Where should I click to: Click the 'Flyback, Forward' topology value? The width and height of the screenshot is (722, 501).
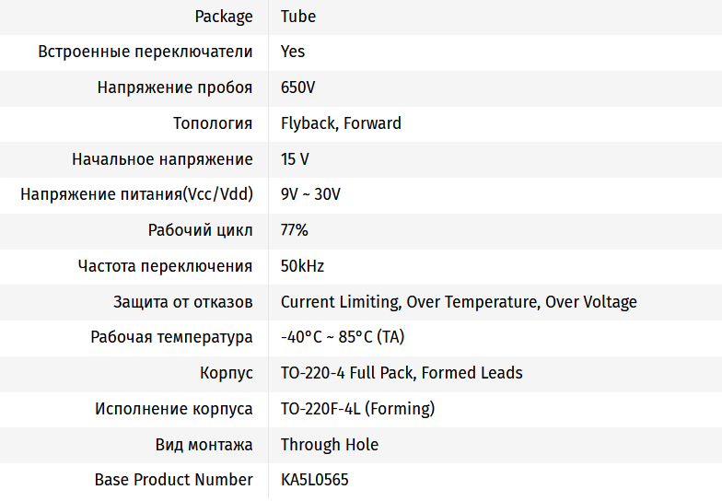coord(341,123)
